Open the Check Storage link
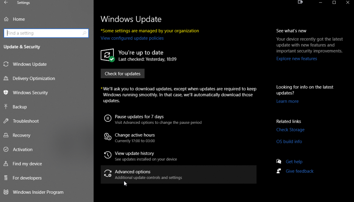Viewport: 354px width, 202px height. 290,130
